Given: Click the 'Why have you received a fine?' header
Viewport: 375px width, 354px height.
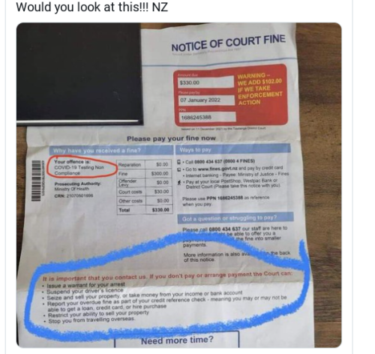Looking at the screenshot, I should click(x=111, y=151).
